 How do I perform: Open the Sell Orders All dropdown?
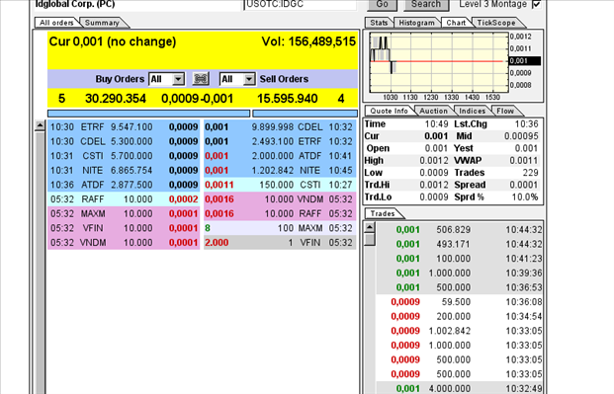click(x=237, y=79)
